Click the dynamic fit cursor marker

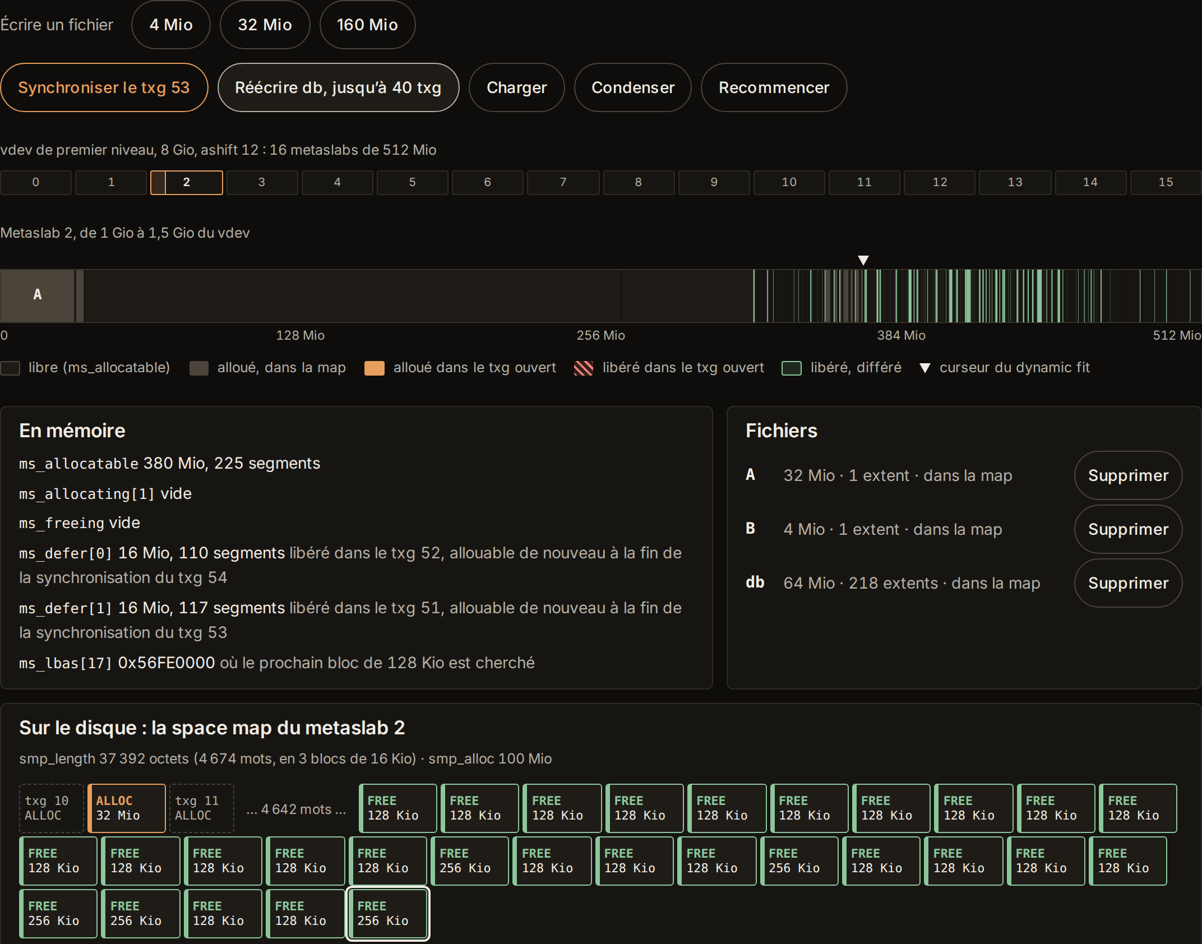(x=863, y=260)
